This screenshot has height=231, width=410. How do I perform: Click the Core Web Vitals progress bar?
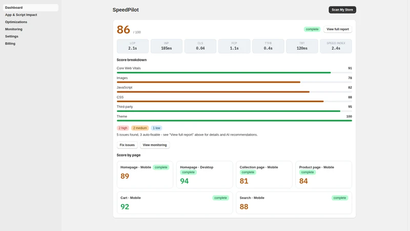pos(234,72)
